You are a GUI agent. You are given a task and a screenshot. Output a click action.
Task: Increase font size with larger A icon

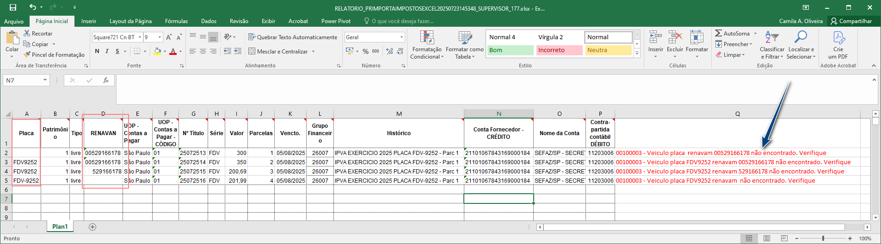tap(169, 37)
